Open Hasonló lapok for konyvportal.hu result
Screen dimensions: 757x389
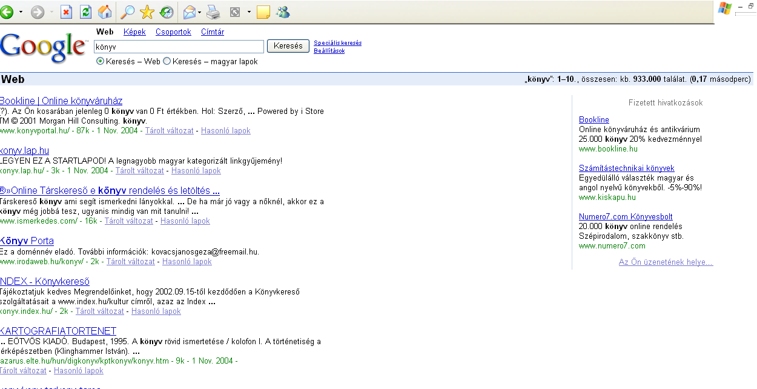[225, 130]
